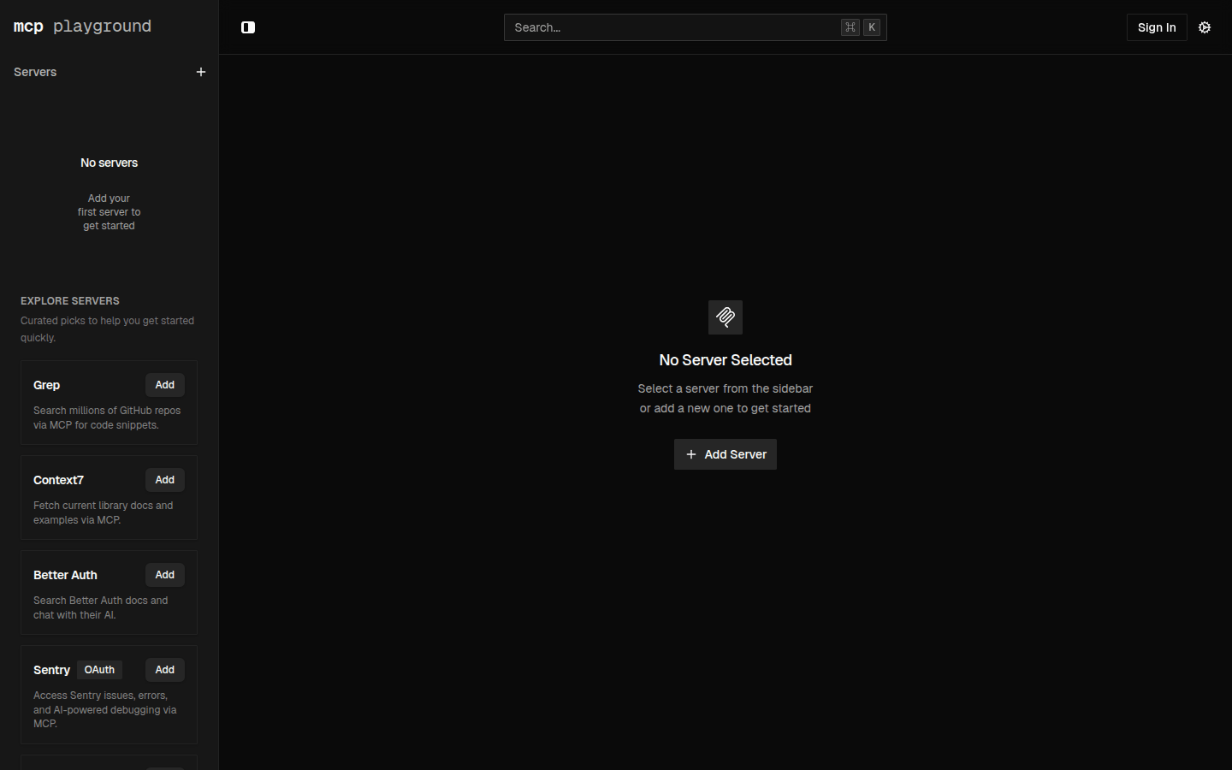Select the Grep card title
This screenshot has width=1232, height=770.
(x=46, y=385)
